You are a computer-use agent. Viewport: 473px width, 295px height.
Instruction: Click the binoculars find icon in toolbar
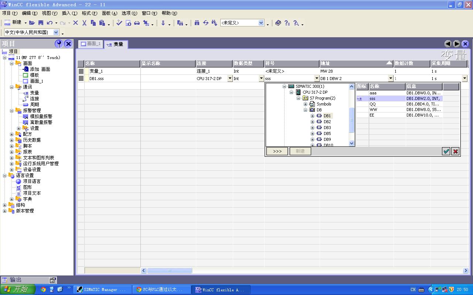click(197, 23)
